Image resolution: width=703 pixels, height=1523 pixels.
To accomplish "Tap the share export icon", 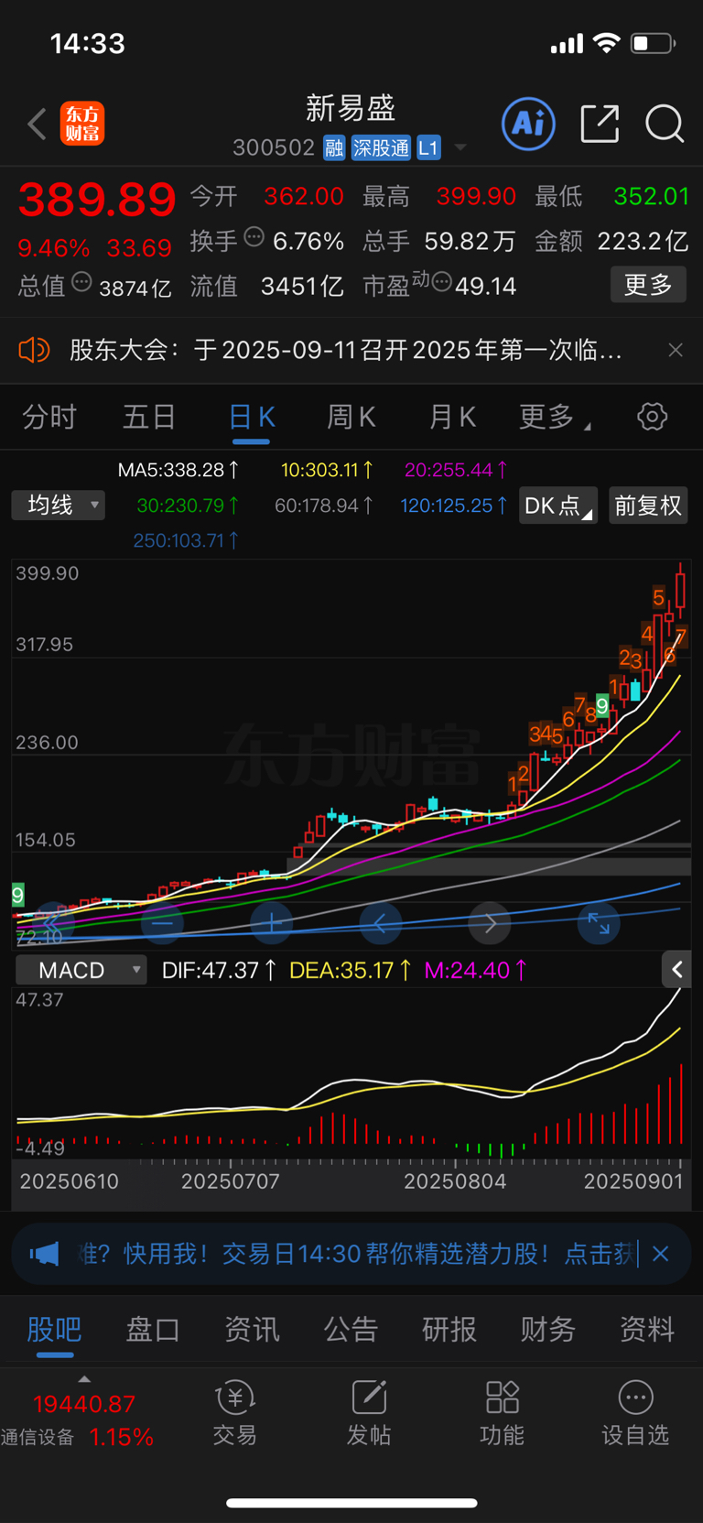I will 600,123.
